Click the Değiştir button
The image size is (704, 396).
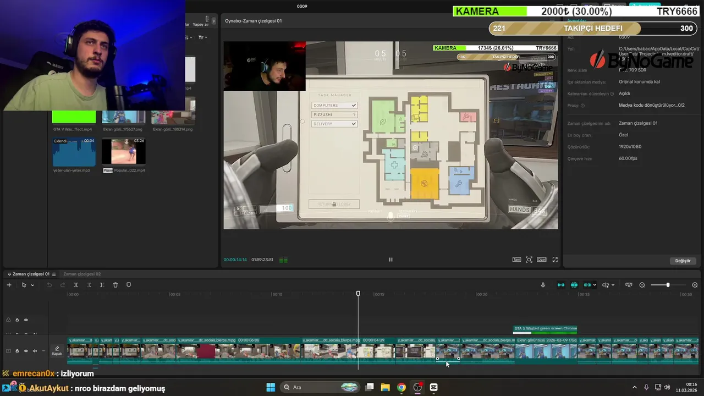(x=683, y=261)
